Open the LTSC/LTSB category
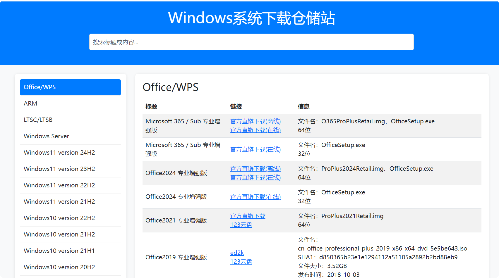 [70, 120]
